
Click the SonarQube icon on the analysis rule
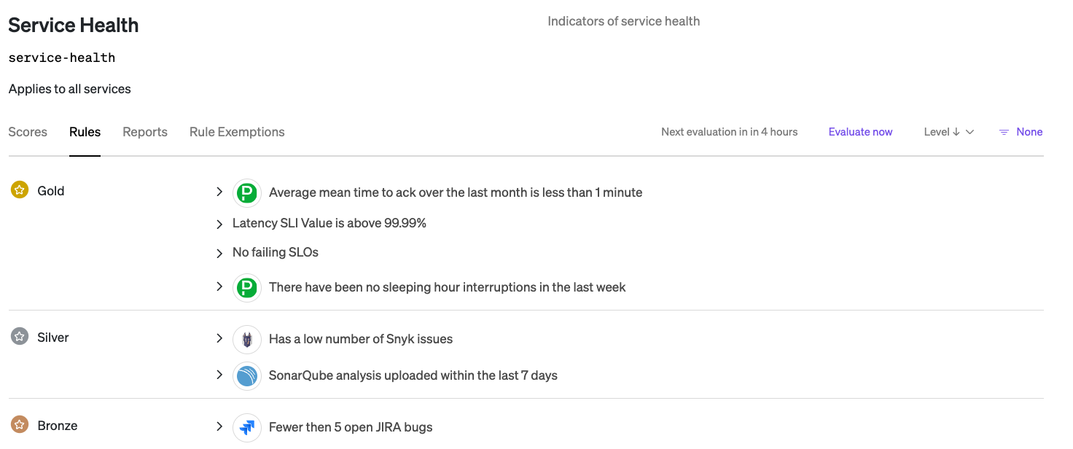246,375
